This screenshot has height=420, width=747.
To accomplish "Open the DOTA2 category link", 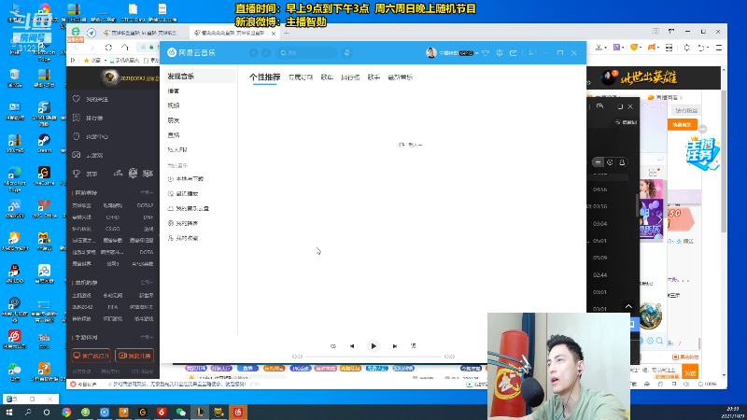I will pyautogui.click(x=145, y=205).
